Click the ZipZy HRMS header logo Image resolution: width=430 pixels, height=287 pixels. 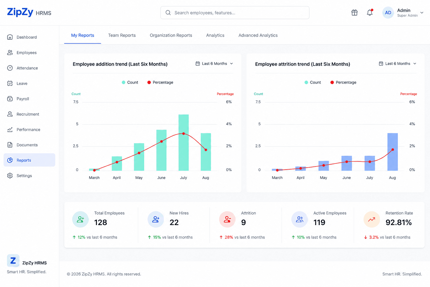click(x=29, y=13)
